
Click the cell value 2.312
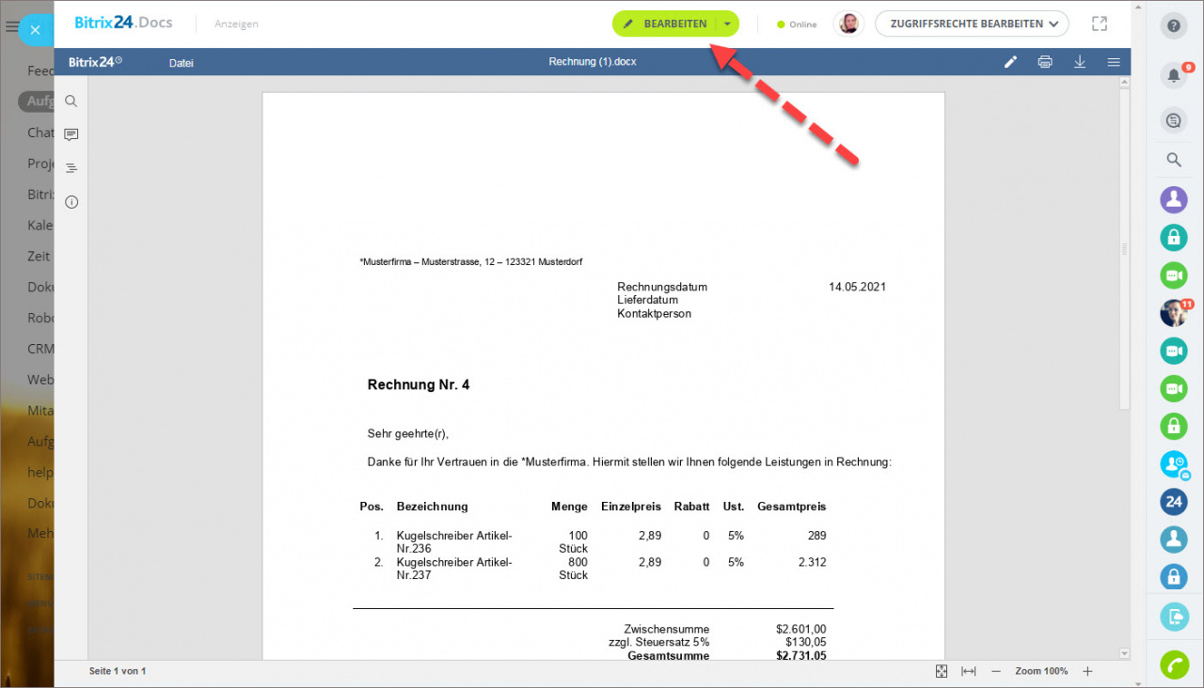812,562
